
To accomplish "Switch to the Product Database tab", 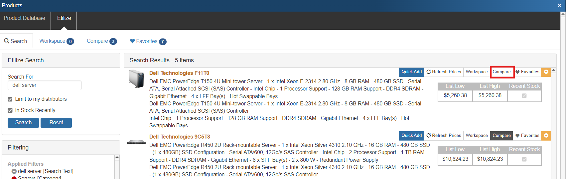I will click(x=24, y=18).
